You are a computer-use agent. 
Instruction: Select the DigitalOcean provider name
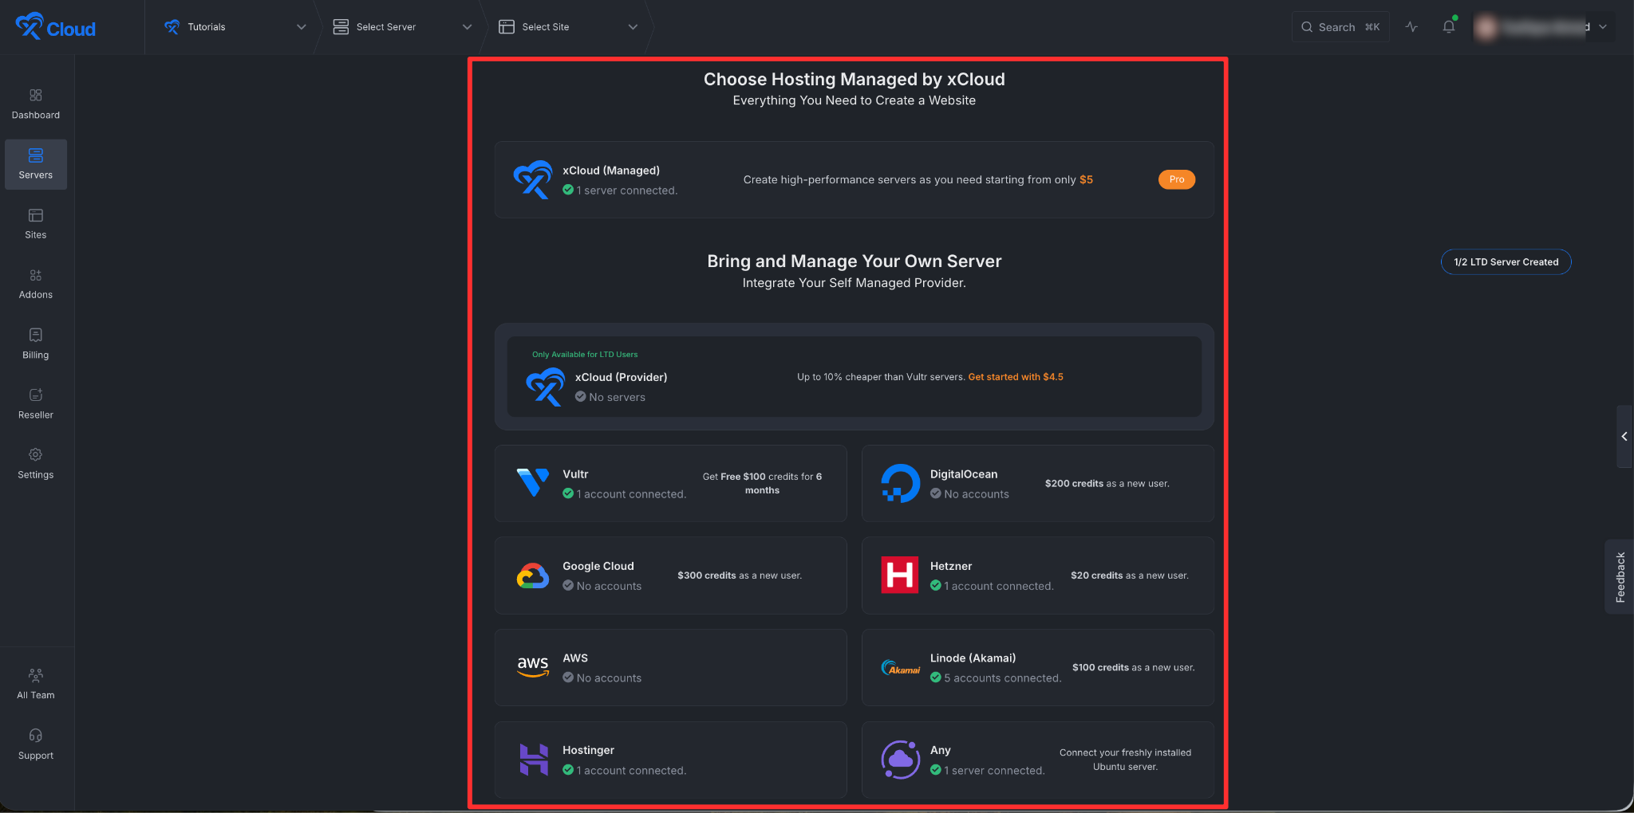coord(964,474)
